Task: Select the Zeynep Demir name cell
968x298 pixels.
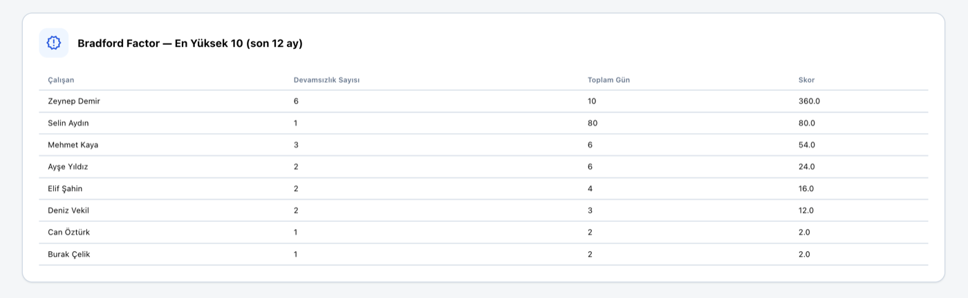Action: (74, 101)
